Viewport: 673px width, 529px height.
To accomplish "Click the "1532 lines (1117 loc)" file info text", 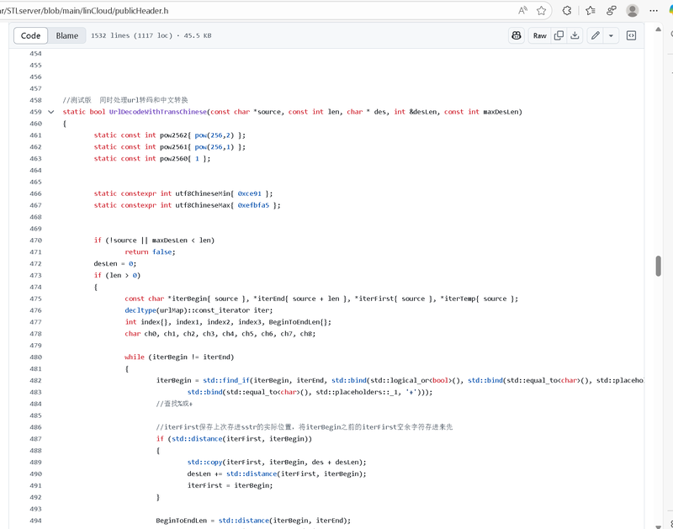I will (x=131, y=35).
